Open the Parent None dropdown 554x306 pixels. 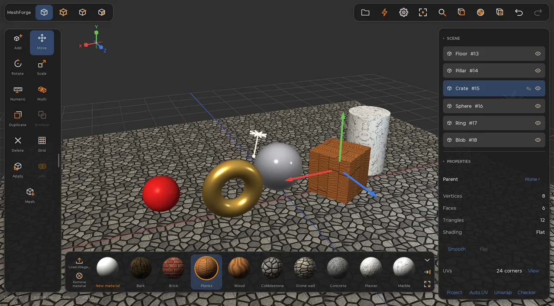click(532, 179)
